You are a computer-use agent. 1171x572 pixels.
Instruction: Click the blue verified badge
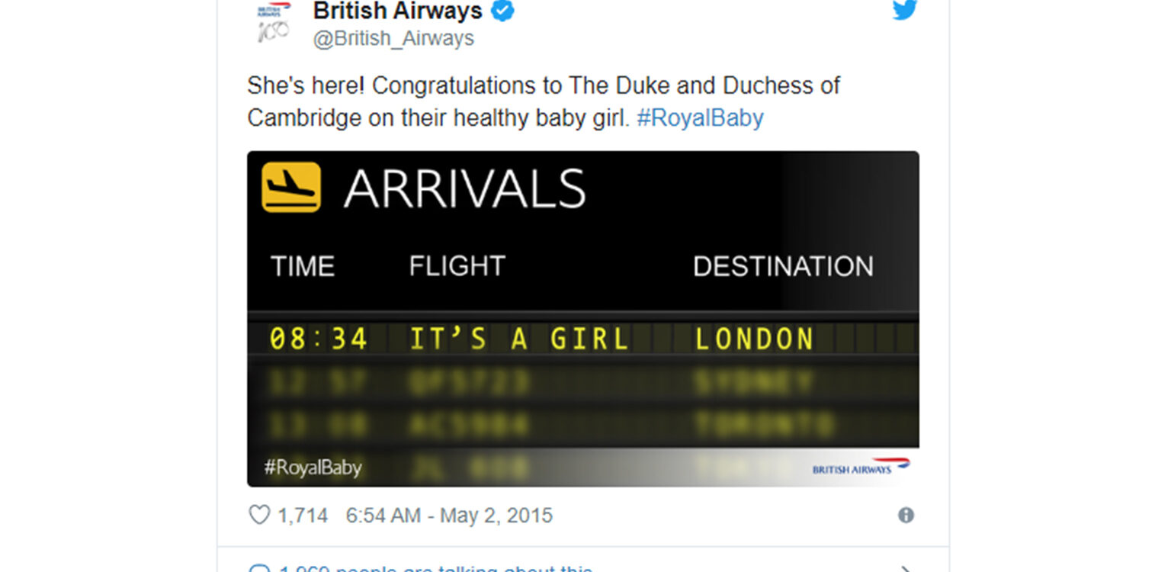502,11
